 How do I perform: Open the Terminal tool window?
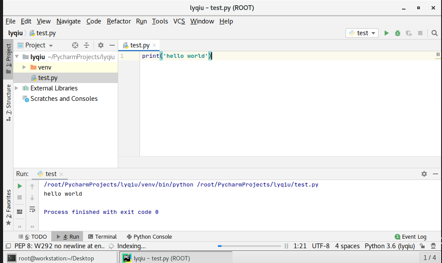(102, 237)
